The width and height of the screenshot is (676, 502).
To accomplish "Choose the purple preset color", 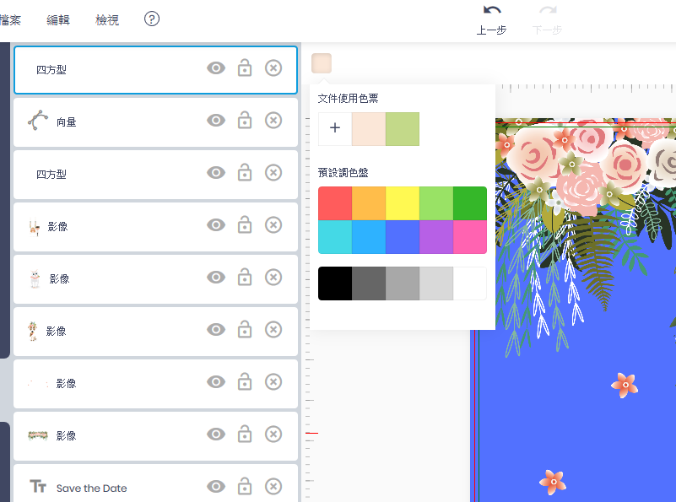I will [436, 237].
